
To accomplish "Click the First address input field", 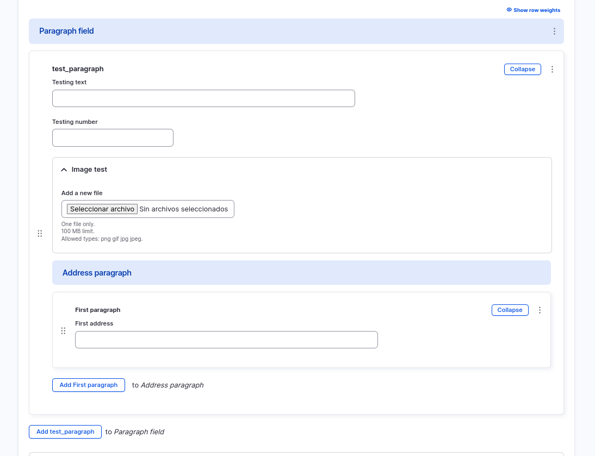I will pos(226,339).
